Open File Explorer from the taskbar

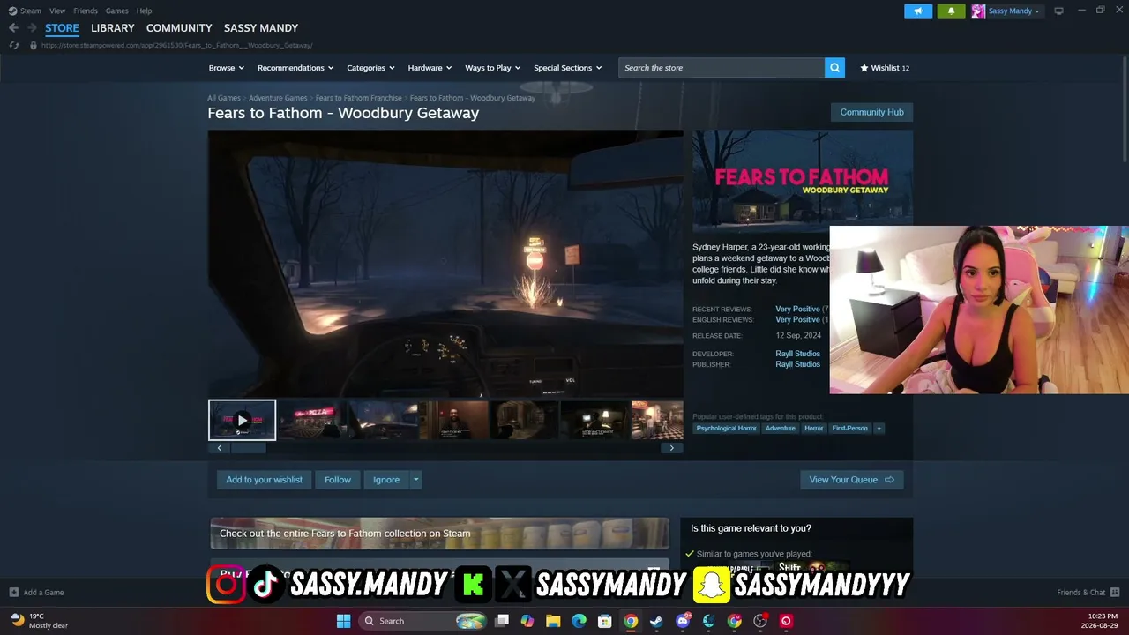(553, 621)
